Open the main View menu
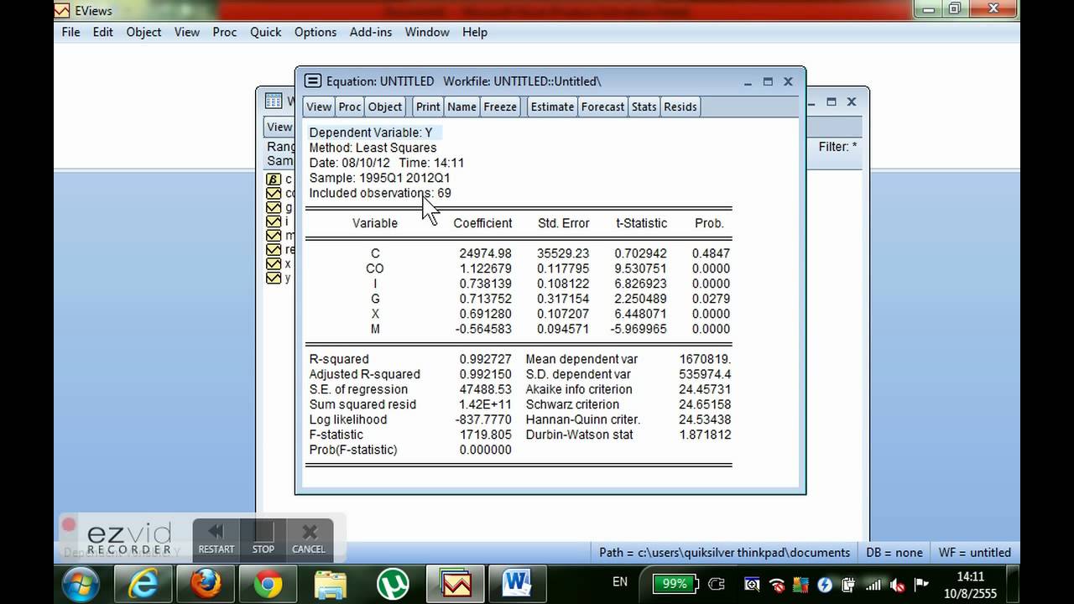The image size is (1074, 604). [187, 32]
